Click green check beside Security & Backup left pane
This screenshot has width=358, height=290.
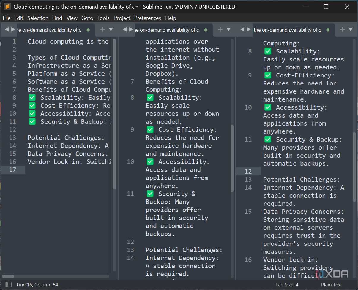tap(32, 122)
